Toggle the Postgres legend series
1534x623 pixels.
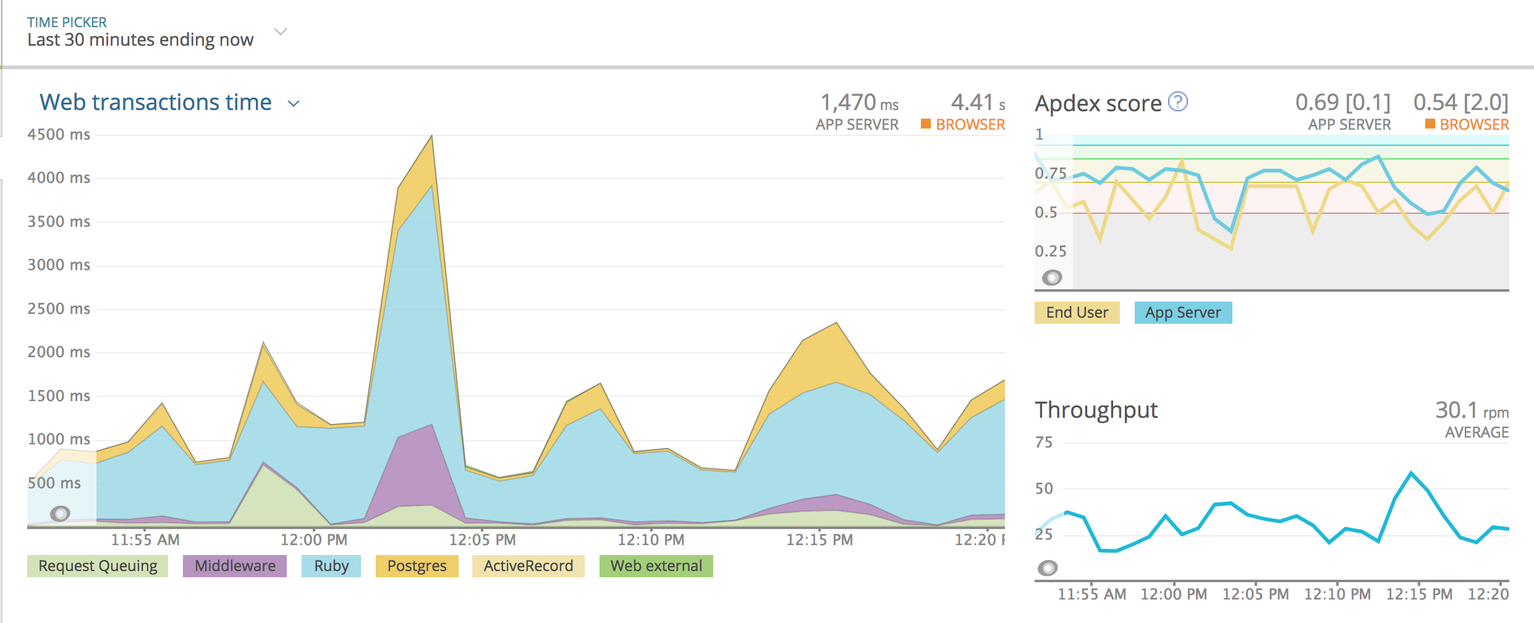[x=417, y=566]
